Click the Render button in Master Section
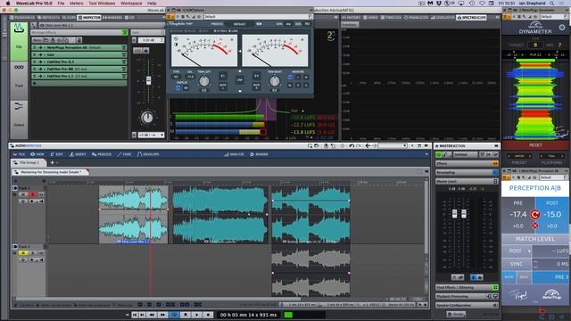The height and width of the screenshot is (321, 571). 456,314
